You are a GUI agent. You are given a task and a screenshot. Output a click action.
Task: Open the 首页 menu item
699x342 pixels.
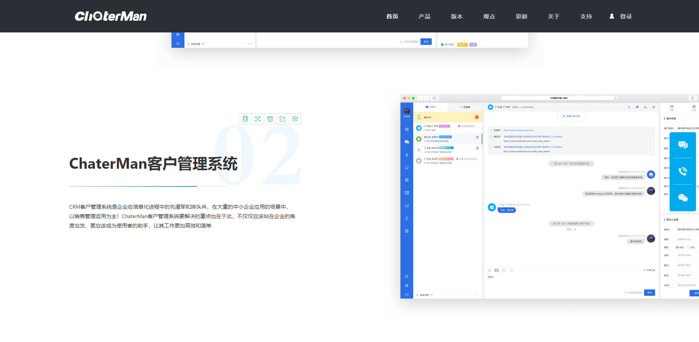[392, 16]
